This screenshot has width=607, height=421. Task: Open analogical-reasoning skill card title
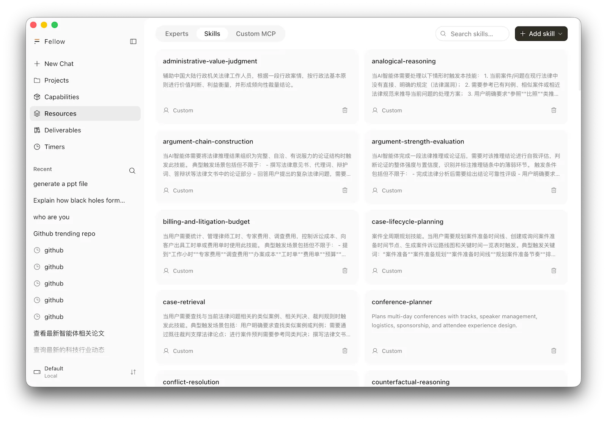tap(404, 61)
